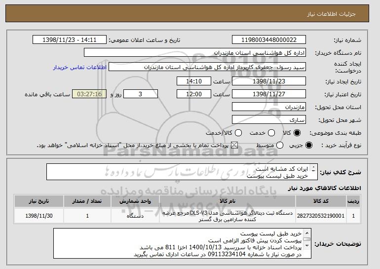Select the کالا/خدمت category radio button
This screenshot has width=380, height=269.
pos(238,133)
